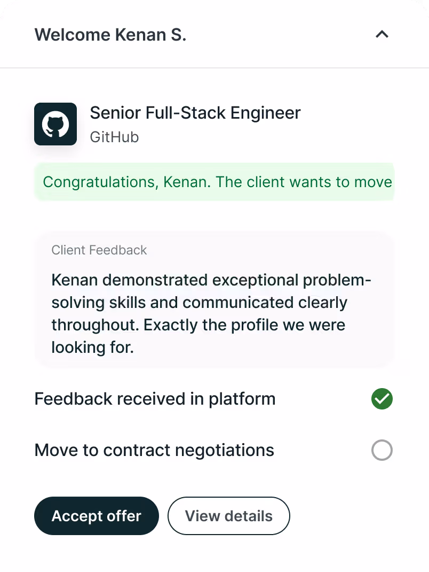
Task: Click the green checkmark for feedback received
Action: 382,399
